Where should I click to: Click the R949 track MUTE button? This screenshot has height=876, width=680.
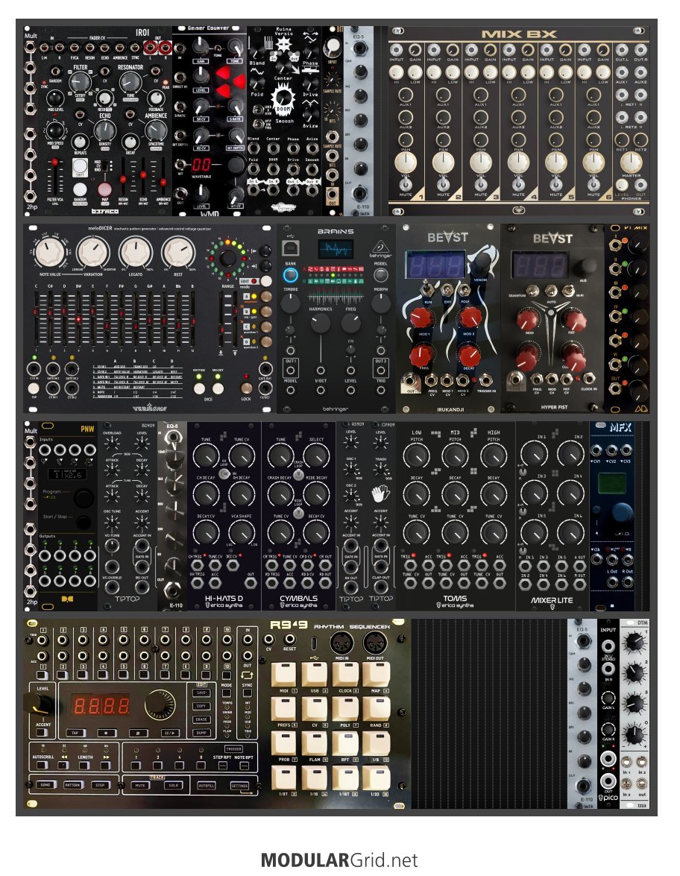tap(140, 785)
